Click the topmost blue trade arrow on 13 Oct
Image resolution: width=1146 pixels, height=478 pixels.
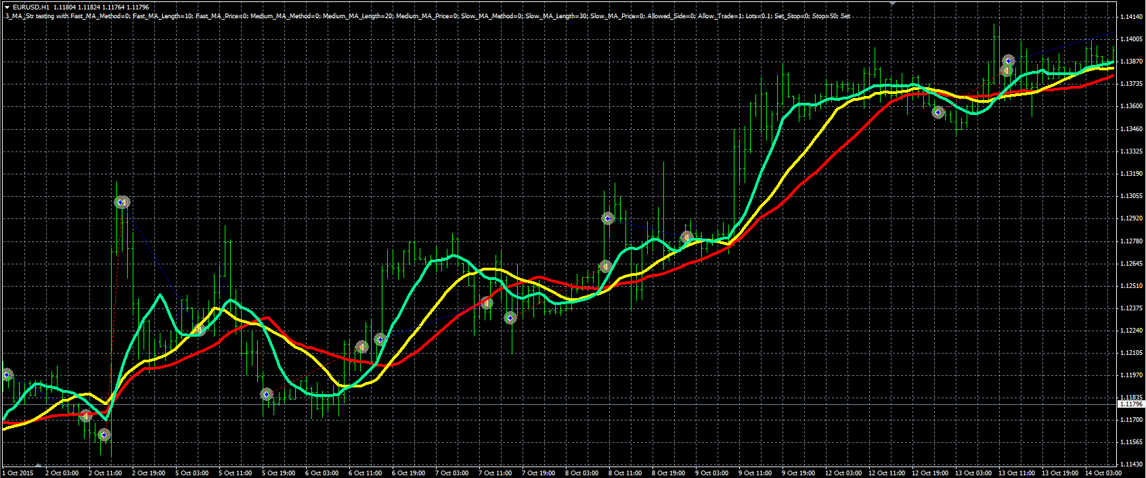coord(1009,61)
